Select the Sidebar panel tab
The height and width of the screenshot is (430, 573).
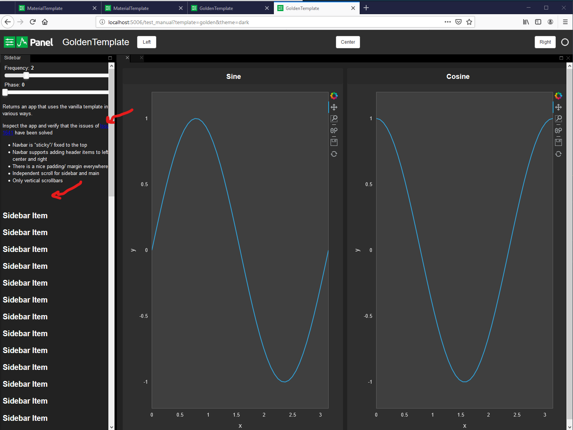[13, 58]
